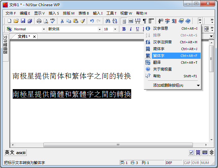This screenshot has height=168, width=218.
Task: Open the on-screen keyboard status icon
Action: 205,153
